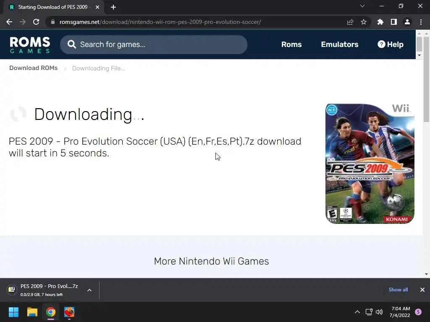This screenshot has width=430, height=322.
Task: Open a new browser tab
Action: tap(113, 7)
